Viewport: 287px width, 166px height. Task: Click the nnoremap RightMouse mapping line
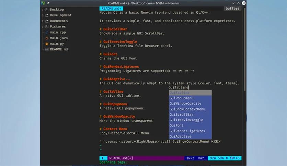(161, 142)
